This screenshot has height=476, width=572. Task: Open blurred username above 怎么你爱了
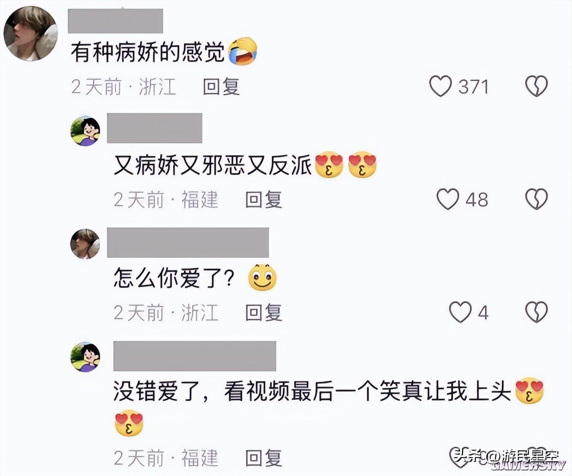[188, 242]
